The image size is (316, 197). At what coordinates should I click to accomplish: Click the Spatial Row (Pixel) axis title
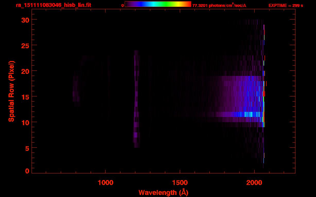(12, 91)
